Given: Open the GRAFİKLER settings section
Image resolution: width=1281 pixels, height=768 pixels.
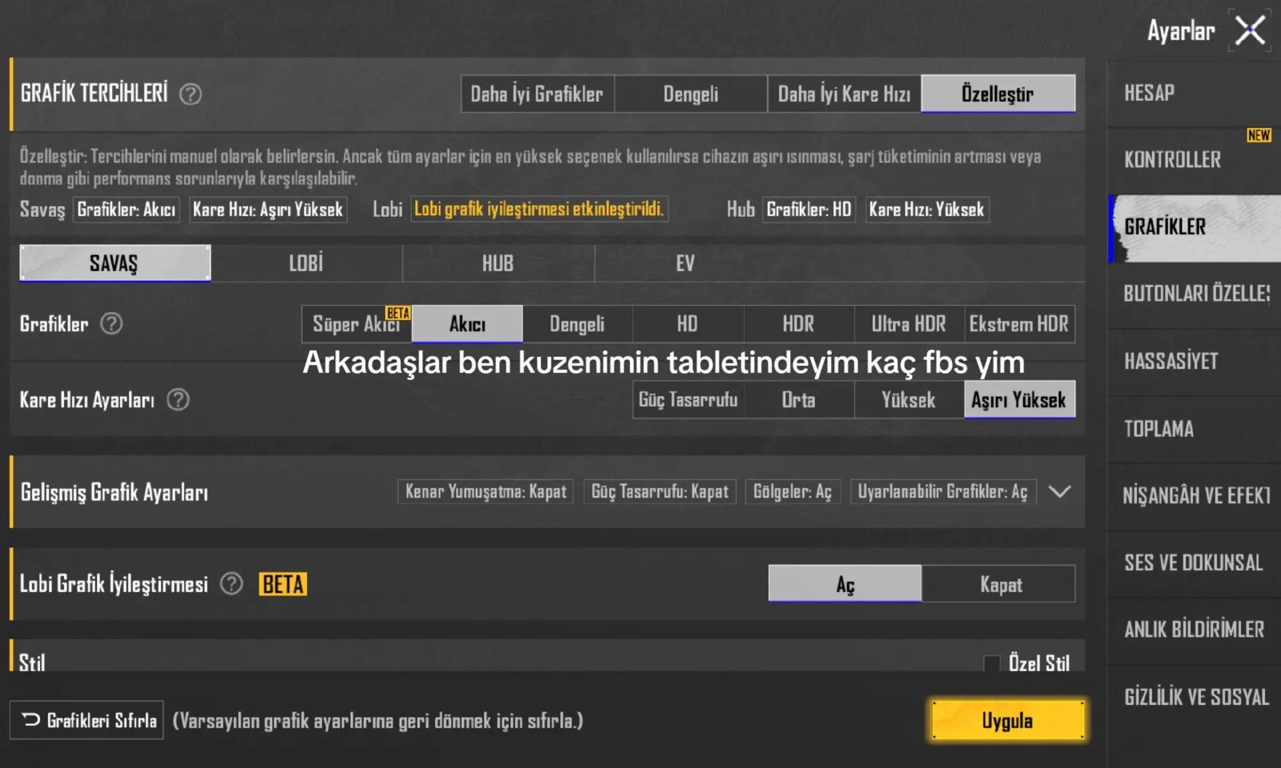Looking at the screenshot, I should [1194, 228].
